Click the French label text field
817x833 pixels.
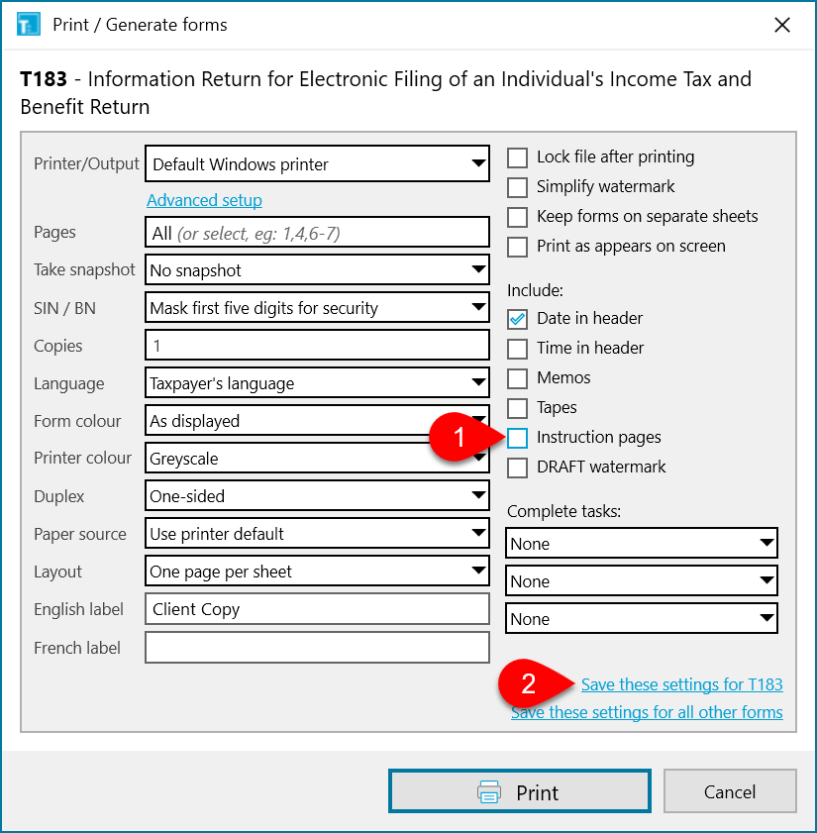[317, 648]
